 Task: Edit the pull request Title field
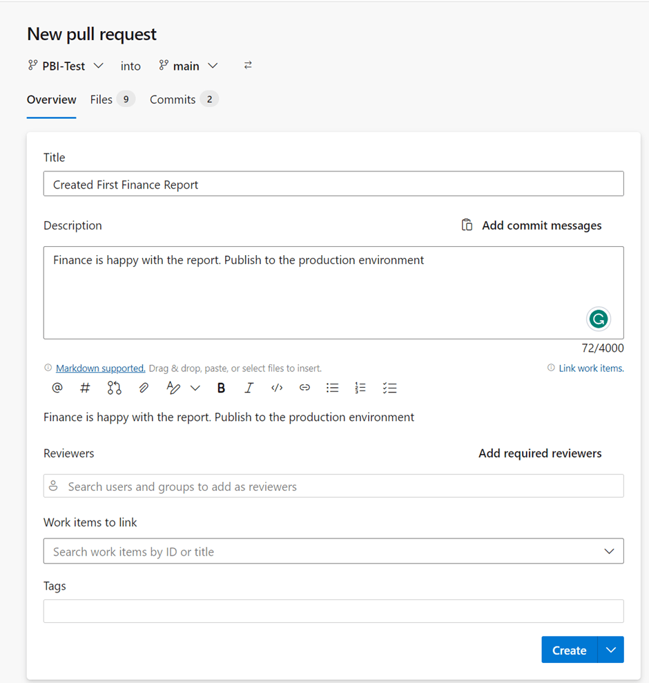coord(333,184)
